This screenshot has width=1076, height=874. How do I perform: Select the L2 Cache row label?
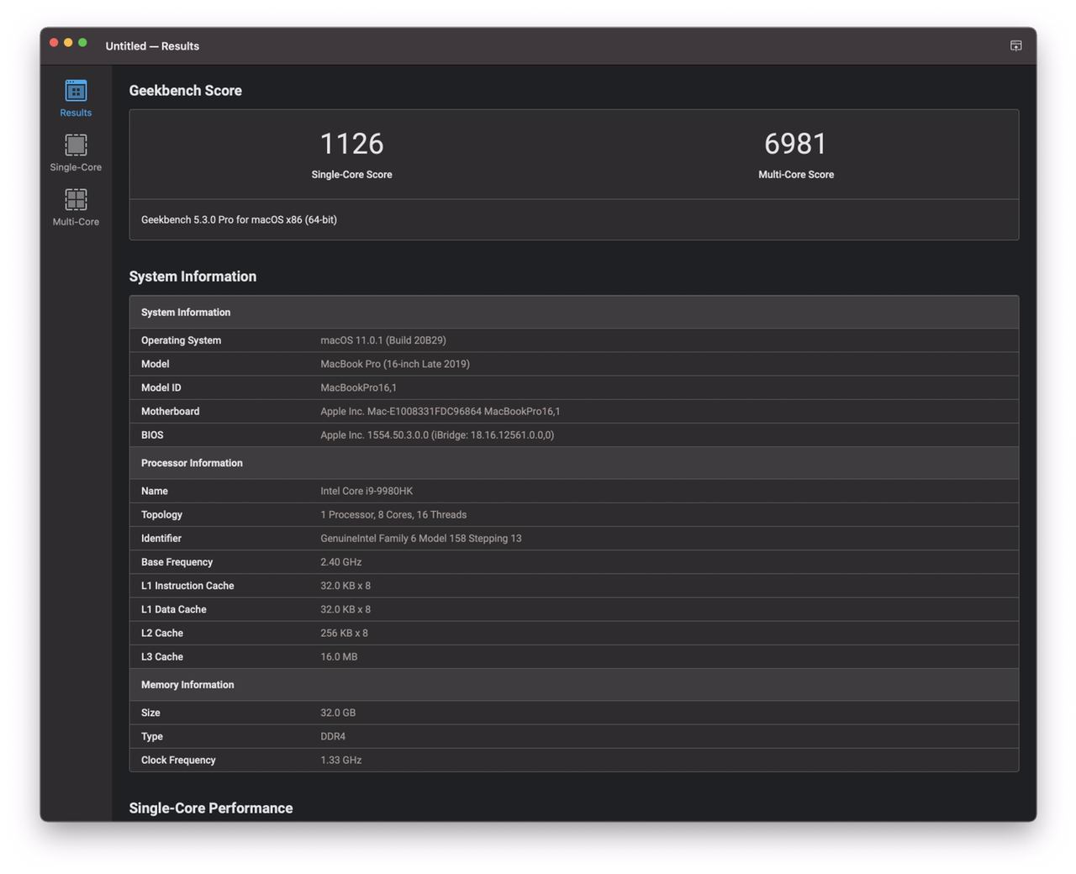[x=162, y=633]
